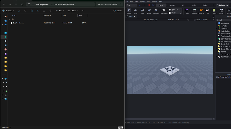
Task: Open the Downloads sidebar shortcut in File Explorer
Action: (x=5, y=37)
